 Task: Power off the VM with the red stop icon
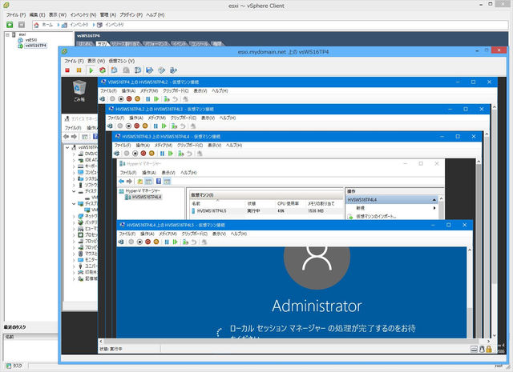coord(67,70)
